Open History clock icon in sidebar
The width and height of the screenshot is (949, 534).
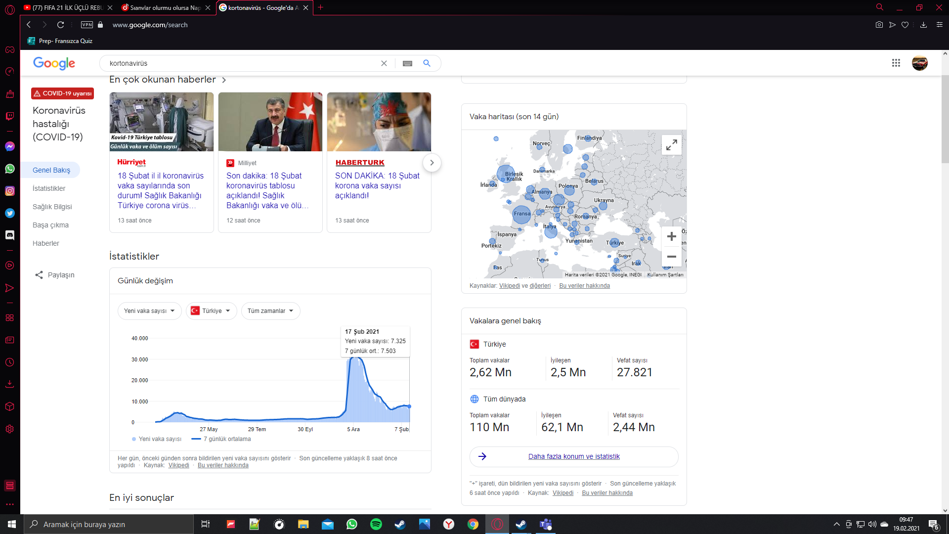point(10,362)
